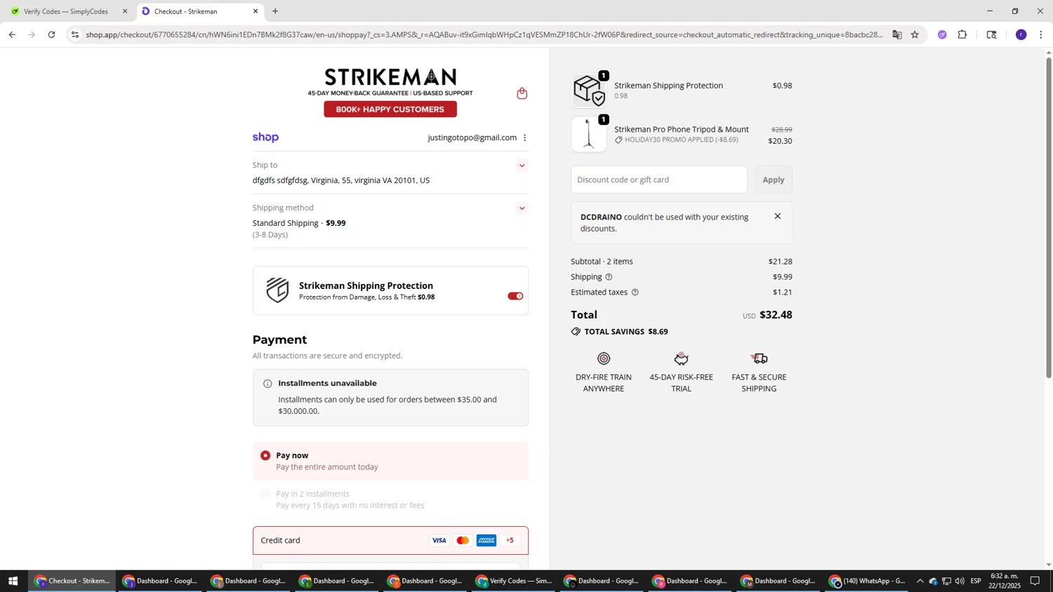Expand the Shipping method section

pyautogui.click(x=522, y=208)
